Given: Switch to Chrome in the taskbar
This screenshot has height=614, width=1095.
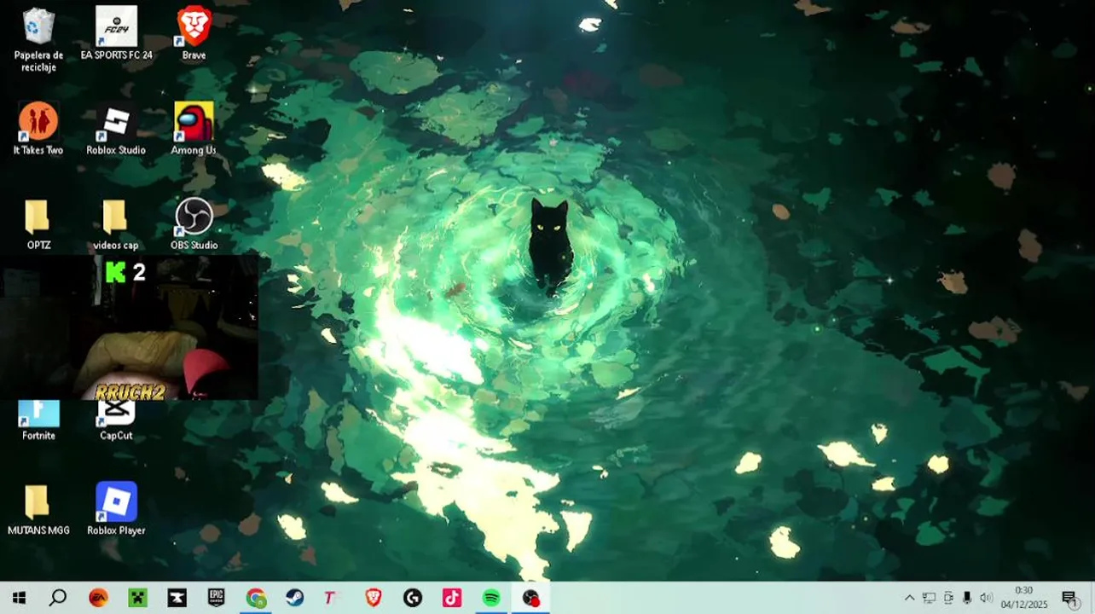Looking at the screenshot, I should [256, 598].
